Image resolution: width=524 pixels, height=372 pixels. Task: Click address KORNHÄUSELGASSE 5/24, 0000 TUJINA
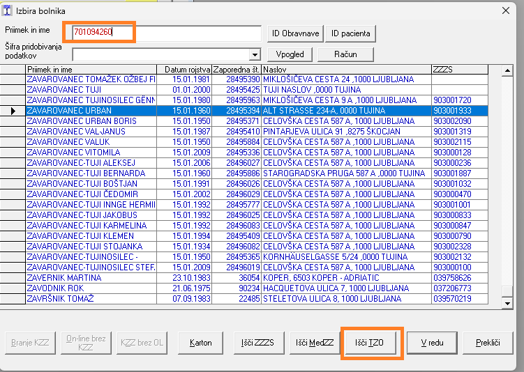coord(335,257)
